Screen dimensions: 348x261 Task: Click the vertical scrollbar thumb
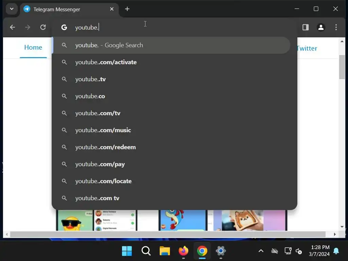342,67
